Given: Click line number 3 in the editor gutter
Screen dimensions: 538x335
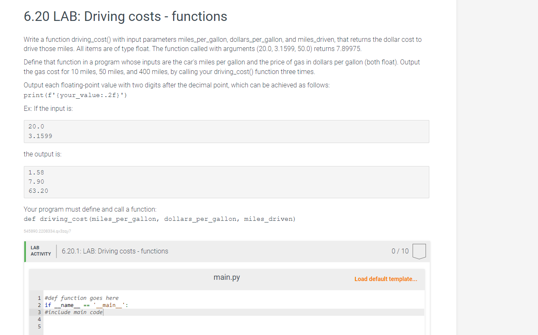Looking at the screenshot, I should pos(39,312).
